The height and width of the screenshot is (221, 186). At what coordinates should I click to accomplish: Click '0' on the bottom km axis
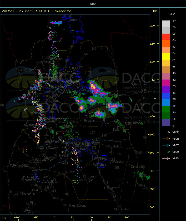(55, 218)
